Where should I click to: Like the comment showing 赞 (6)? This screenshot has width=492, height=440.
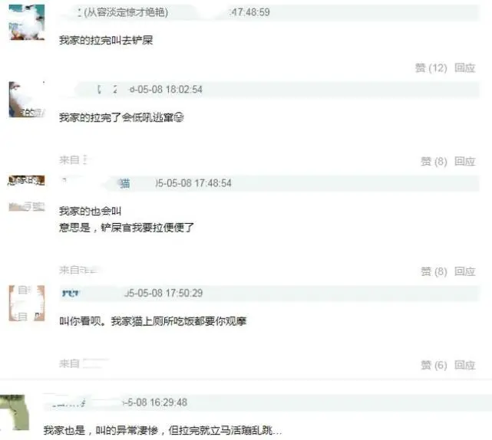tap(434, 365)
